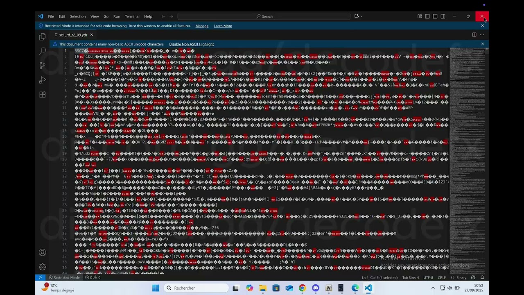Click the command center Search box
This screenshot has width=524, height=295.
click(264, 16)
